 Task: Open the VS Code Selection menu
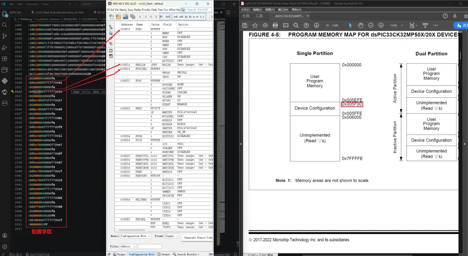[32, 4]
